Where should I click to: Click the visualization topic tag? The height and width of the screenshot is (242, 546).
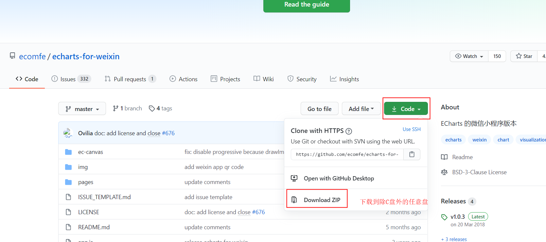click(531, 140)
